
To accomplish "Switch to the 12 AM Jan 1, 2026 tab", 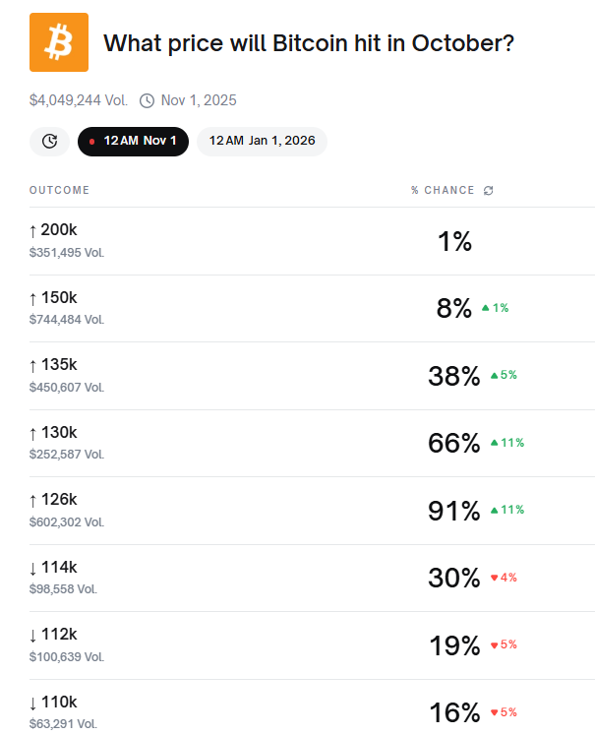I will click(262, 141).
